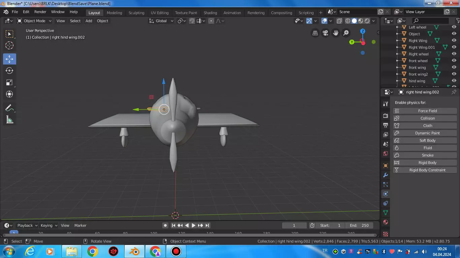The image size is (460, 258).
Task: Toggle proportional editing
Action: tap(211, 21)
